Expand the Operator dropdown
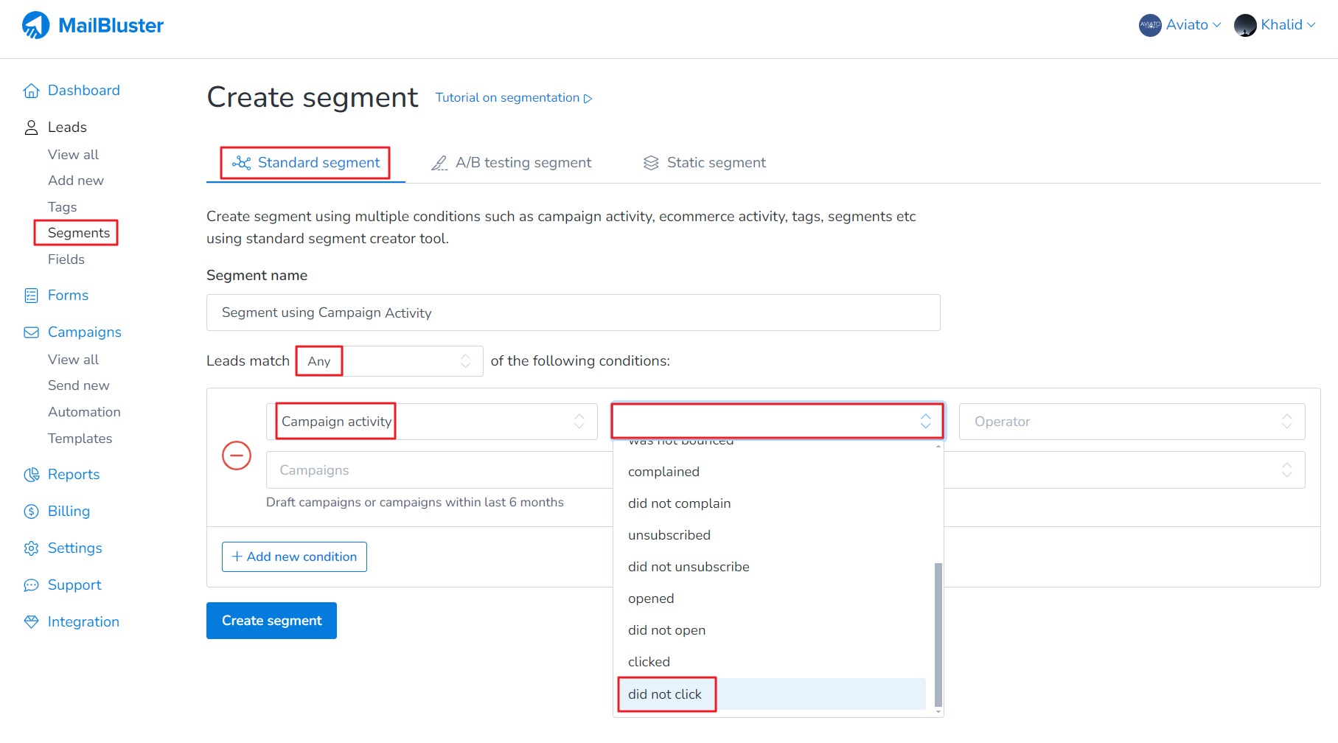 click(x=1132, y=422)
